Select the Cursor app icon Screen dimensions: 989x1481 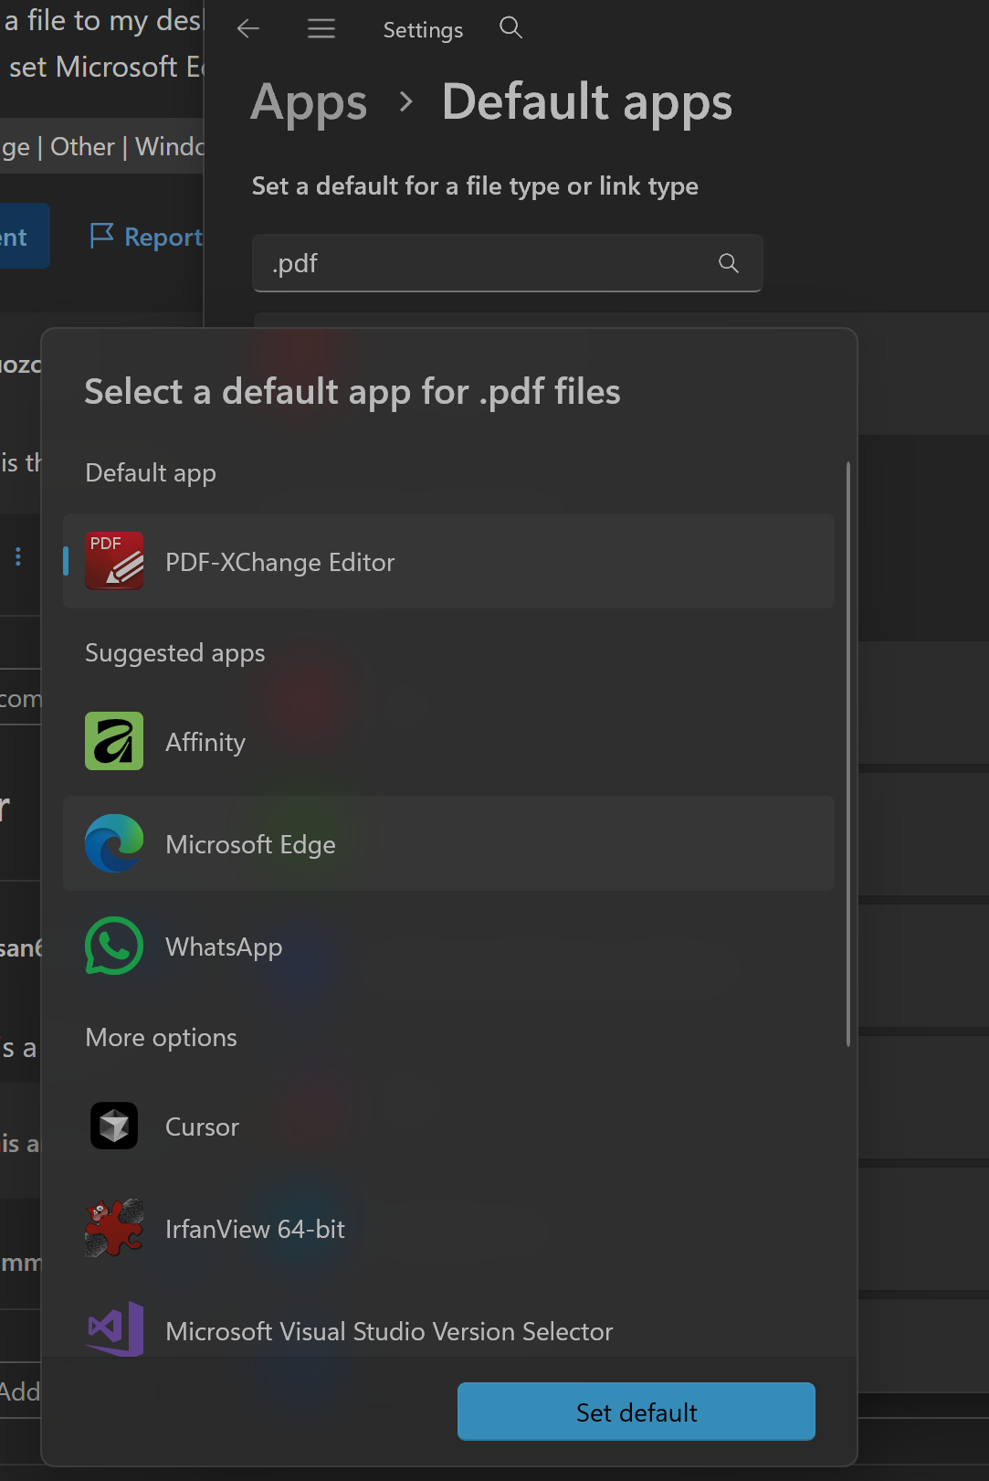tap(114, 1126)
